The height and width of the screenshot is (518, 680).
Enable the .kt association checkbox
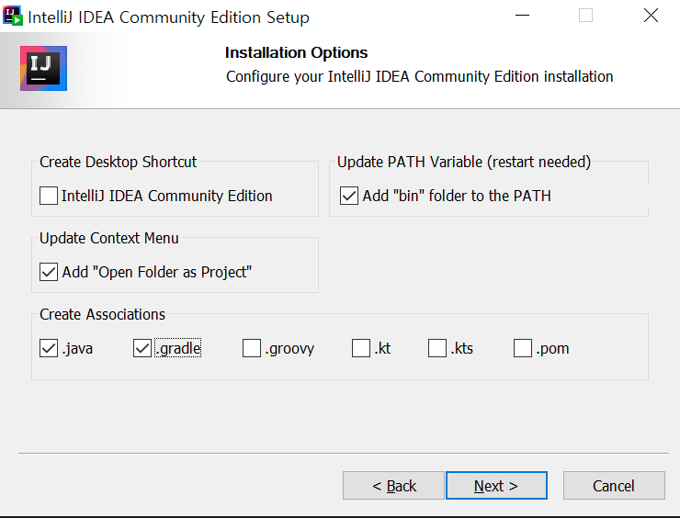(361, 348)
